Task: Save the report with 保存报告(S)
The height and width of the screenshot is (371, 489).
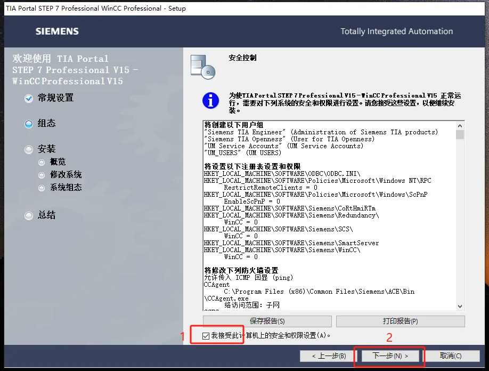Action: (x=267, y=321)
